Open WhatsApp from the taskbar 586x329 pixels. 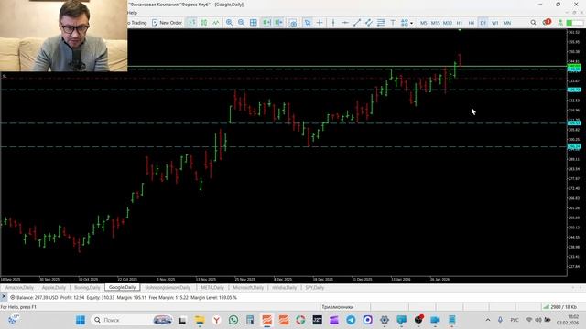[x=233, y=320]
